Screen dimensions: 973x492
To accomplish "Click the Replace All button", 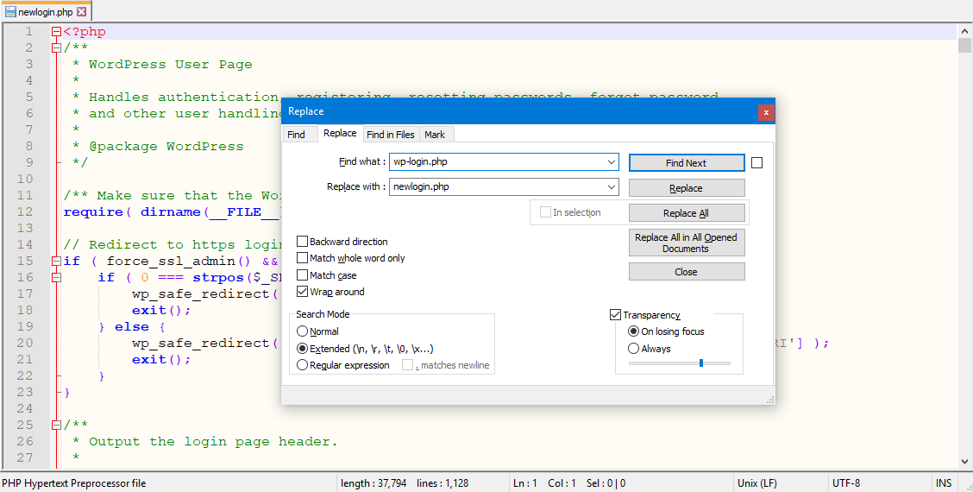I will (x=687, y=213).
